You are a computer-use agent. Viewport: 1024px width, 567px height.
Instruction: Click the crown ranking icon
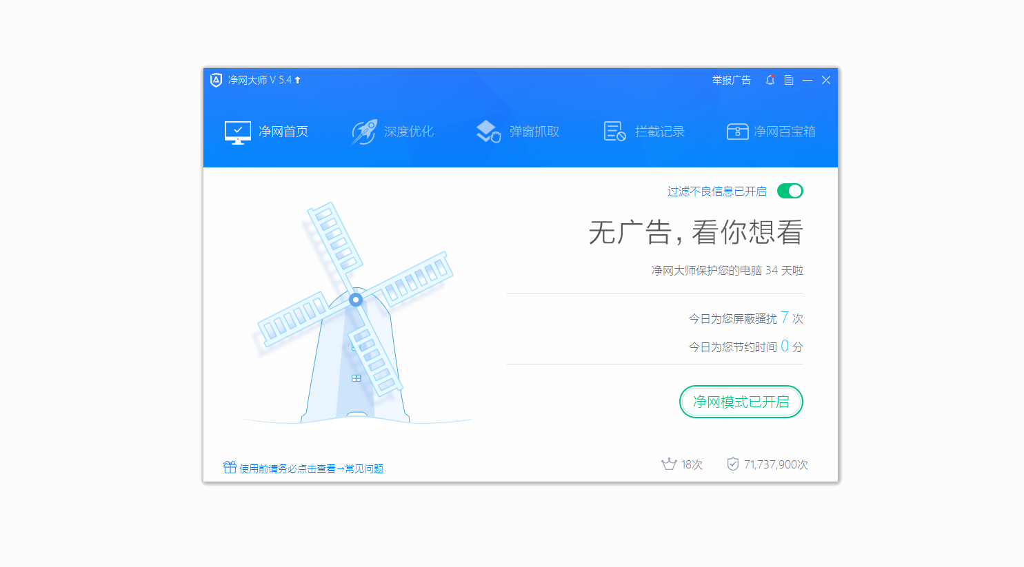click(x=669, y=464)
